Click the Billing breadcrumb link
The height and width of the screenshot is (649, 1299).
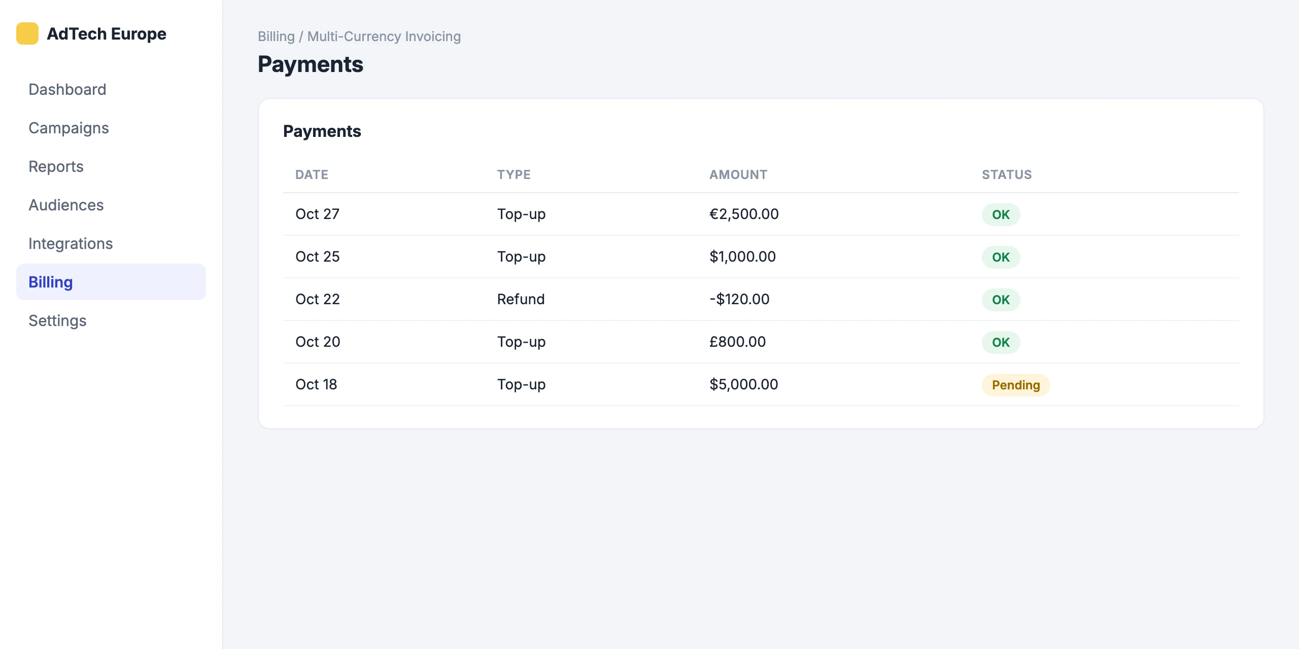pyautogui.click(x=276, y=37)
